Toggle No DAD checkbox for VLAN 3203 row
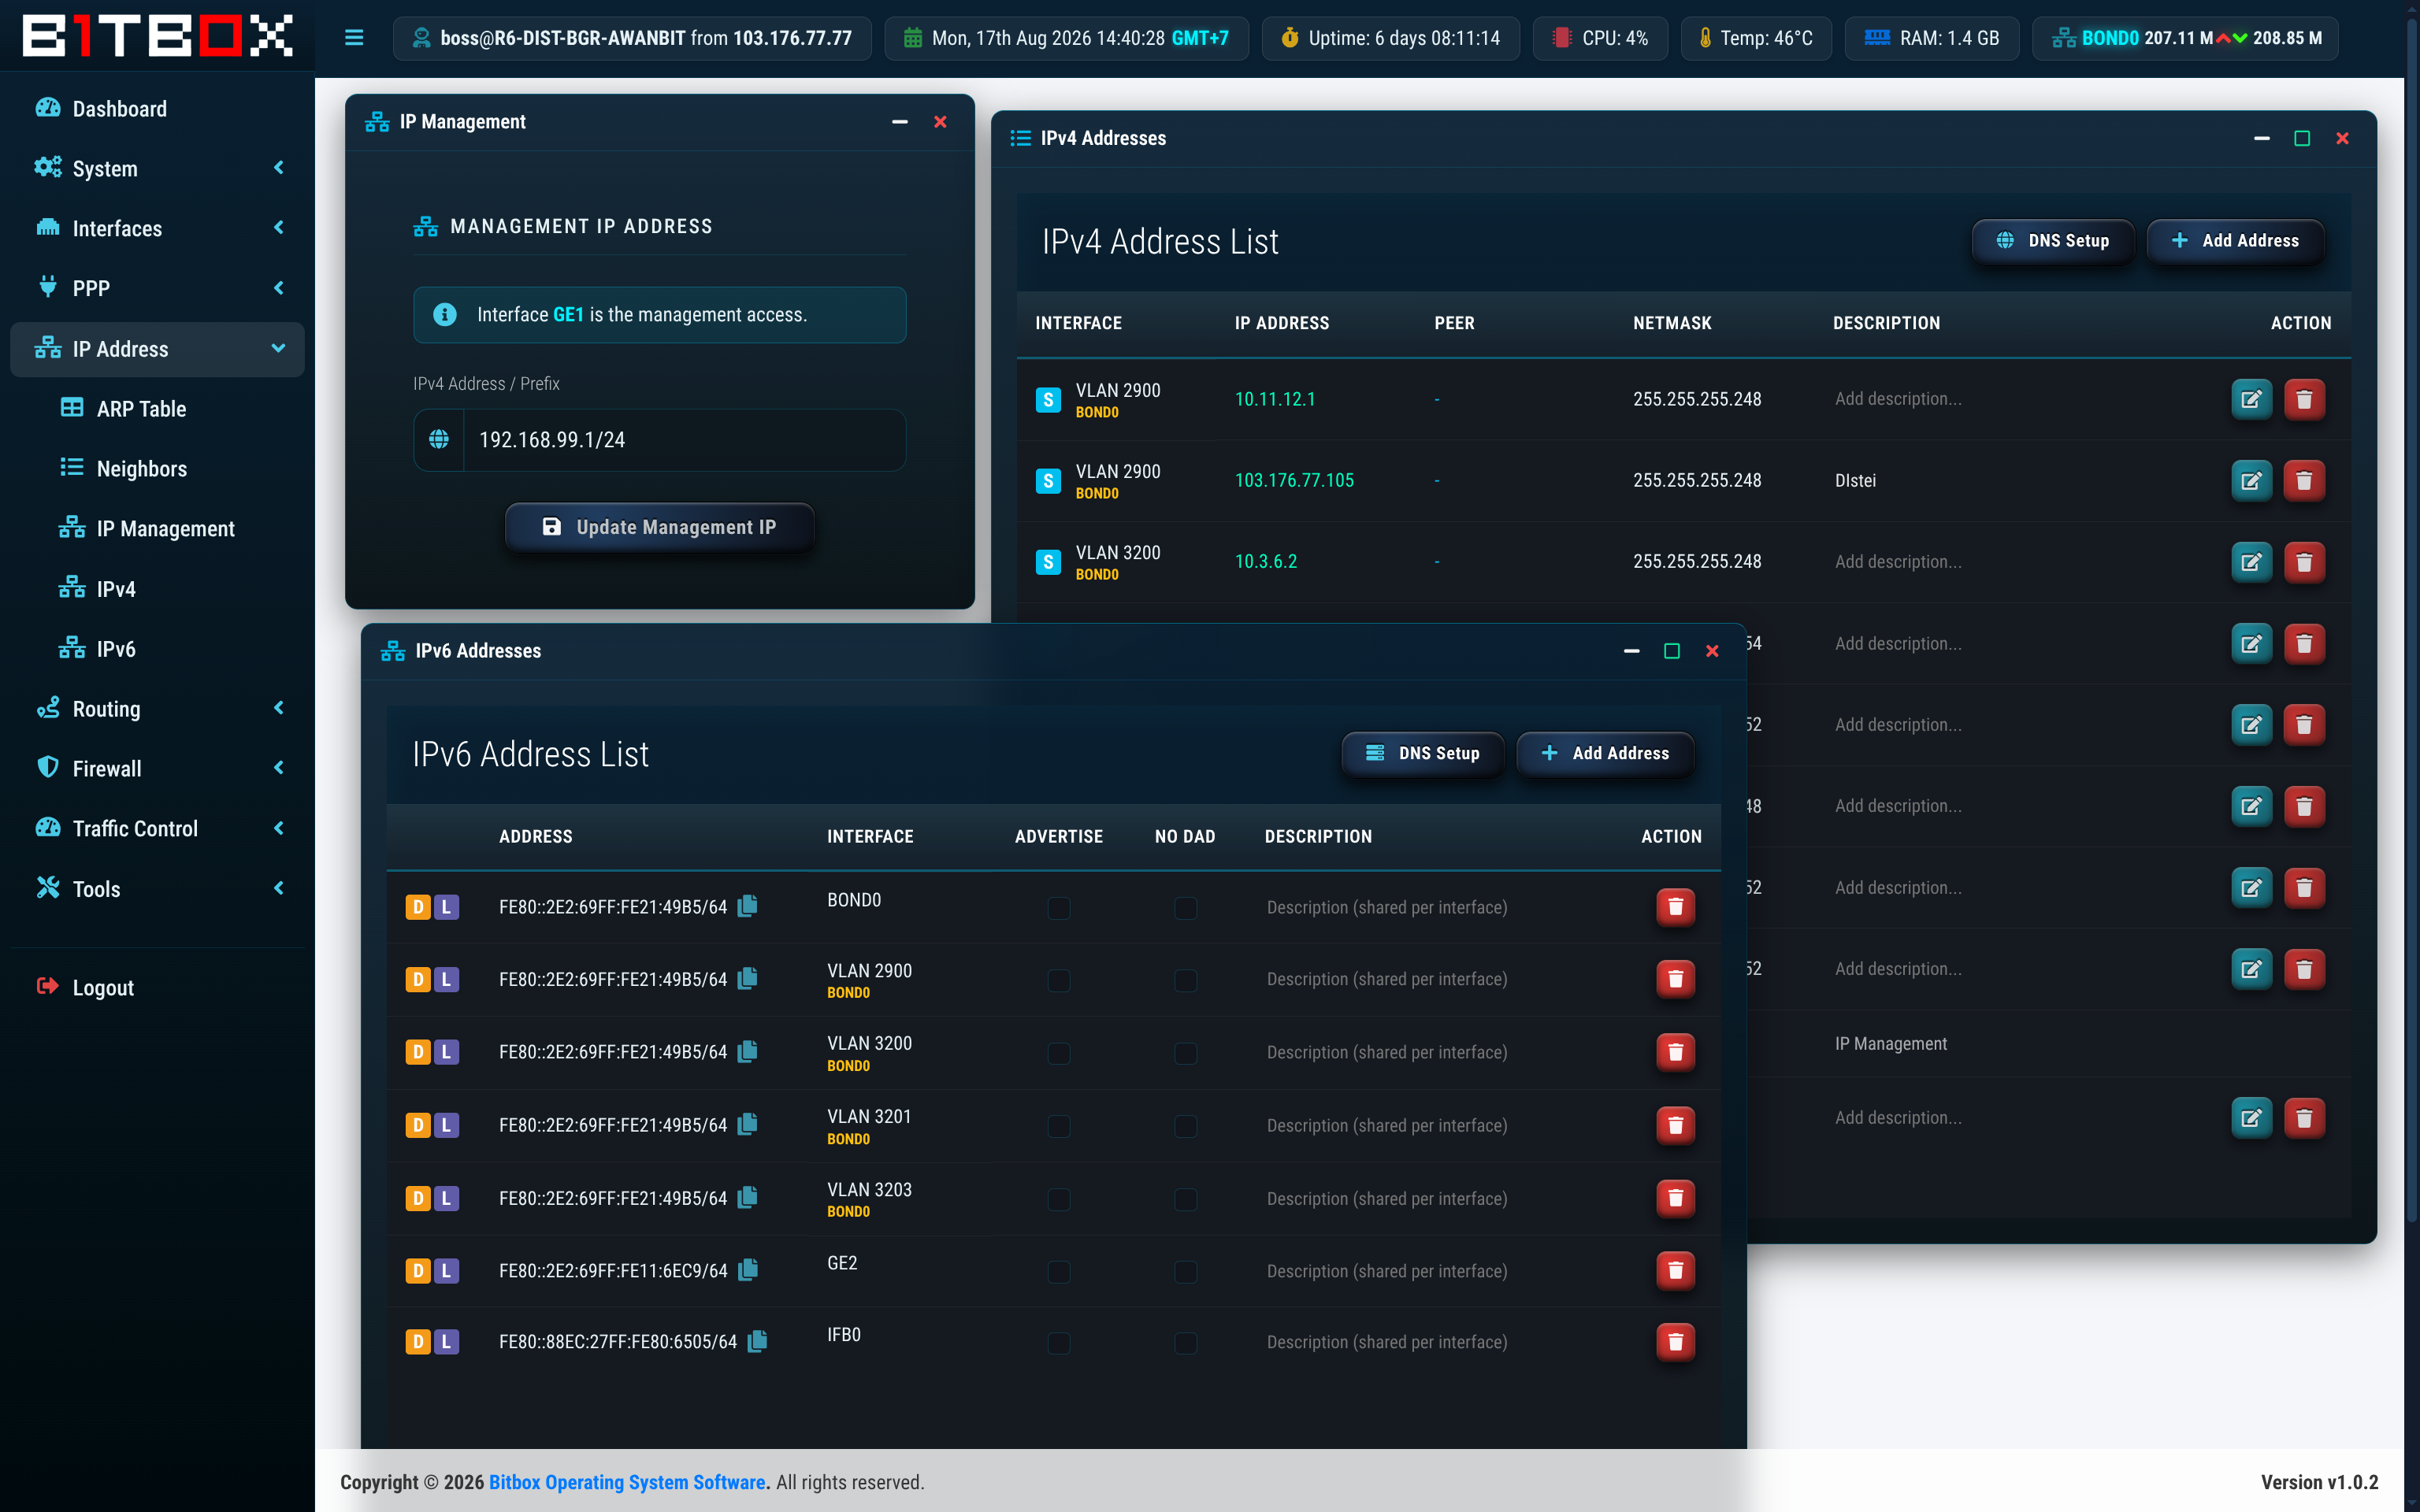The height and width of the screenshot is (1512, 2420). (1185, 1198)
